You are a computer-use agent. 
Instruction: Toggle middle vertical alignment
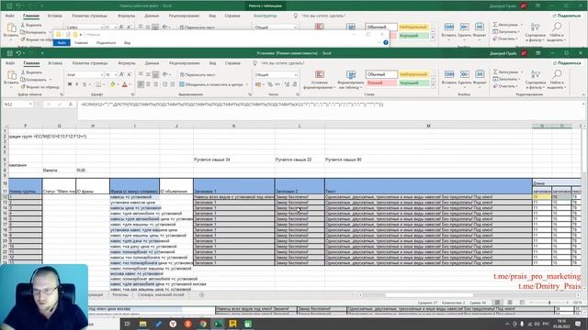coord(148,74)
